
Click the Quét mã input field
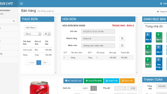(82, 88)
